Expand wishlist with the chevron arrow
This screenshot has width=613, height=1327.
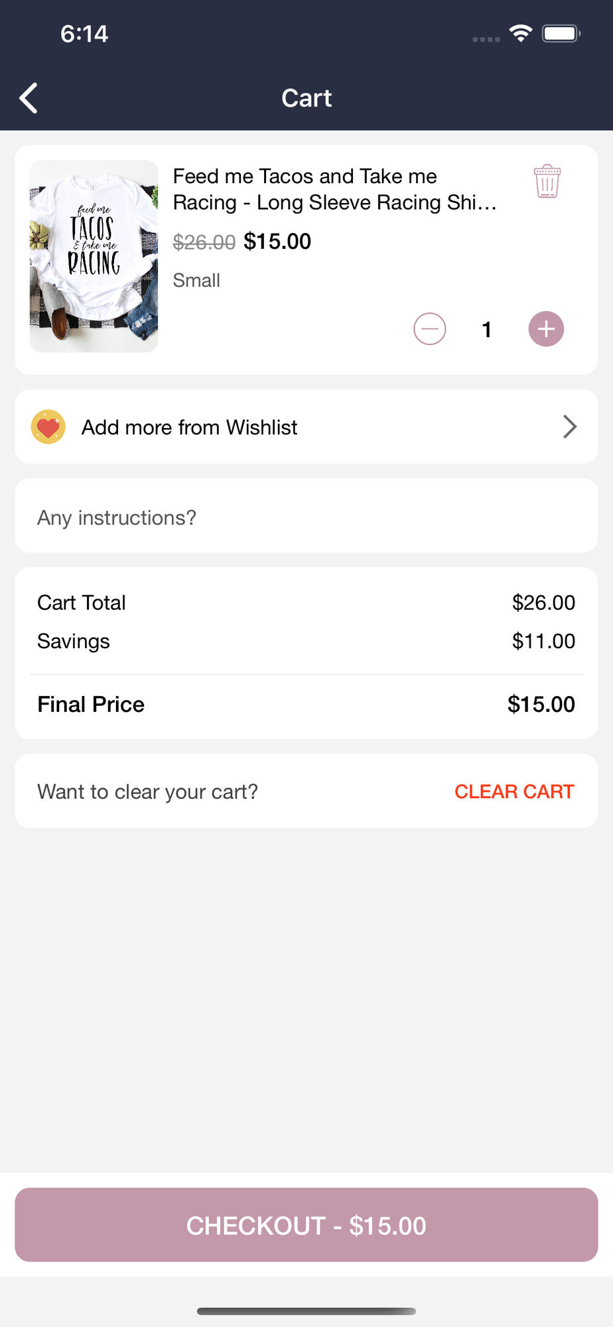(x=569, y=427)
